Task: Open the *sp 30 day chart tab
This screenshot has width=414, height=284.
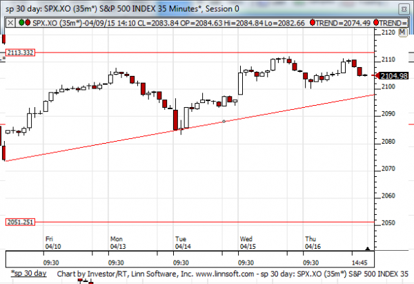Action: 28,274
